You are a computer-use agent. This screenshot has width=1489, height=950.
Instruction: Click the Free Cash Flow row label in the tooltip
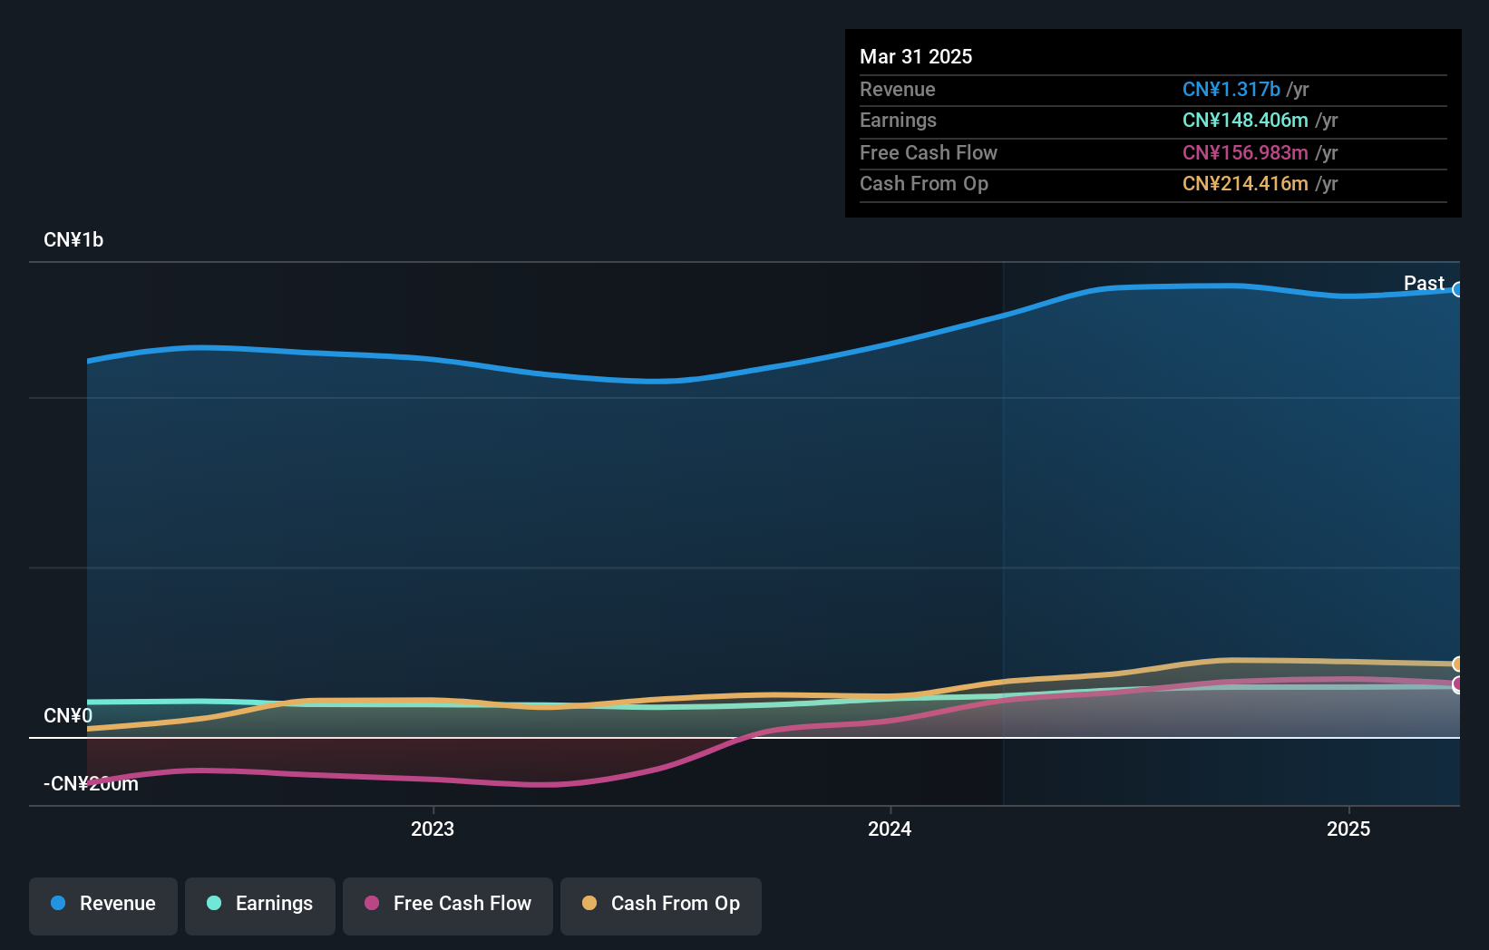click(x=929, y=152)
